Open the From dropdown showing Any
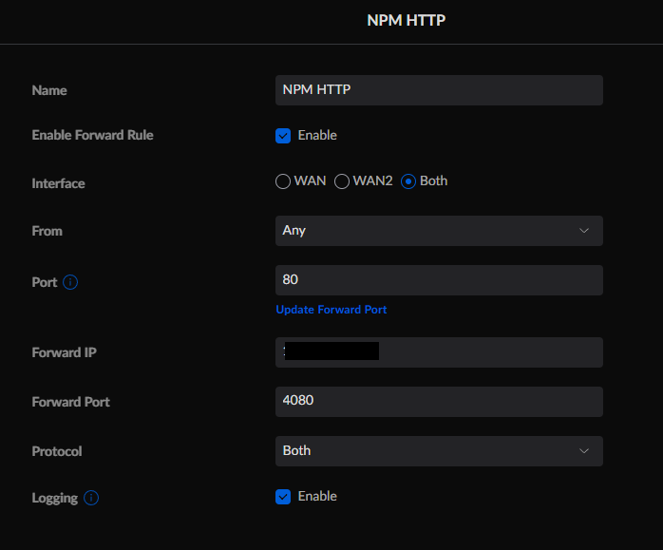Screen dimensions: 663x550 point(438,231)
